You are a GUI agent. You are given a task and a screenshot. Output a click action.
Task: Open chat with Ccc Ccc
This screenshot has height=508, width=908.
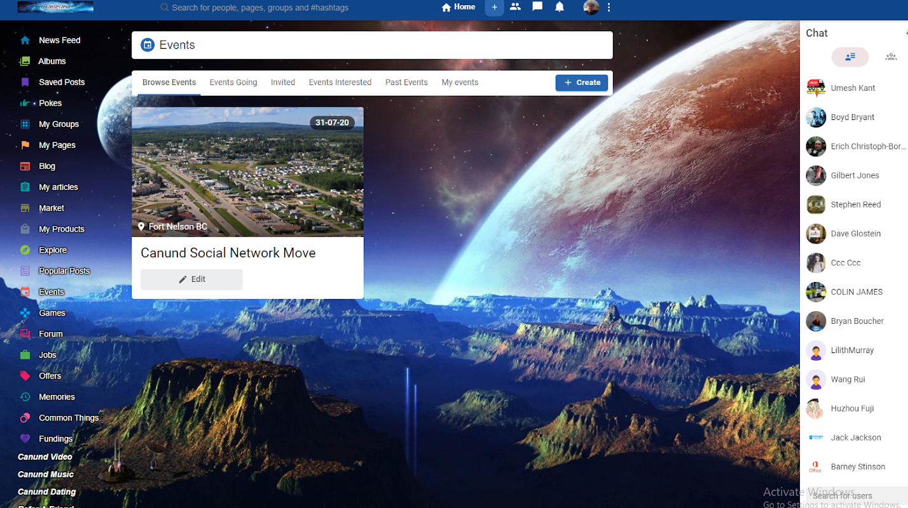[854, 263]
